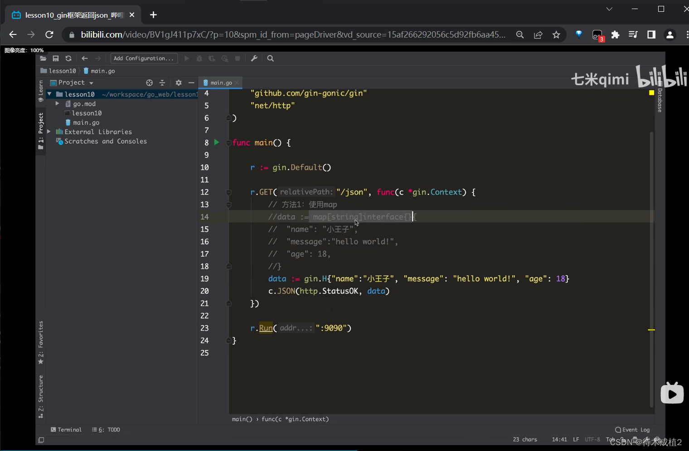Click the Save All disk icon

(56, 58)
